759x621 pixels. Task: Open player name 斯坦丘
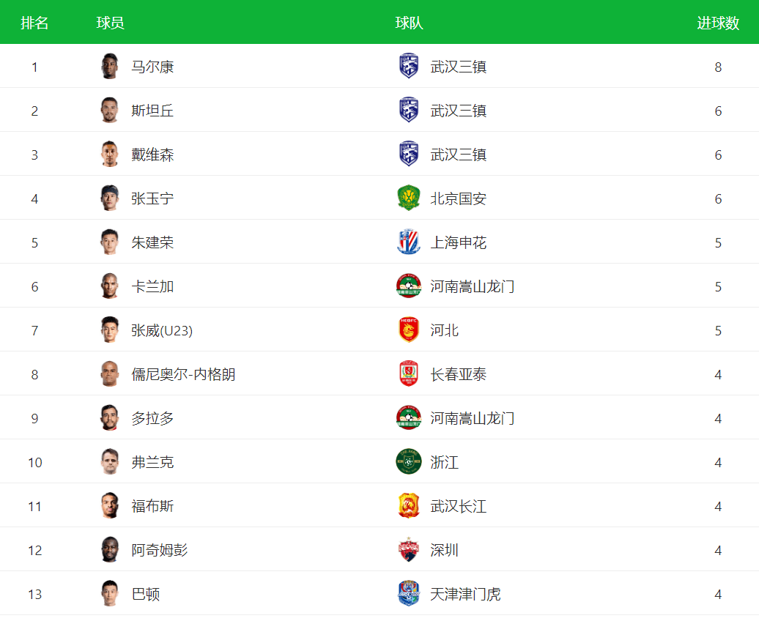(152, 111)
